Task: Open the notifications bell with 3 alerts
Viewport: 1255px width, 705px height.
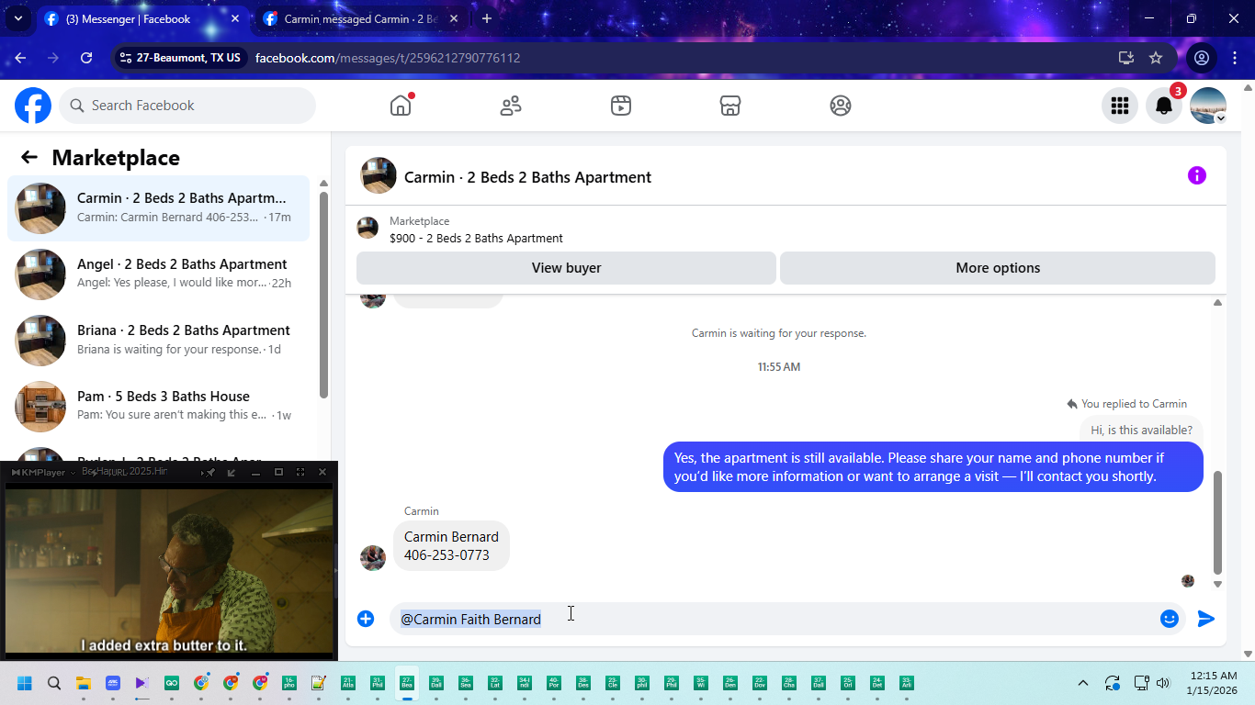Action: coord(1164,106)
